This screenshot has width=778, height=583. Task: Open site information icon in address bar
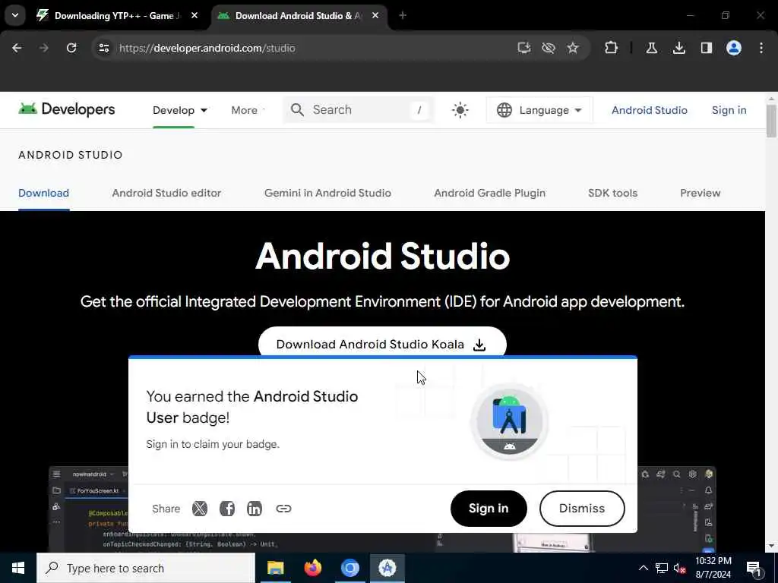click(x=103, y=48)
